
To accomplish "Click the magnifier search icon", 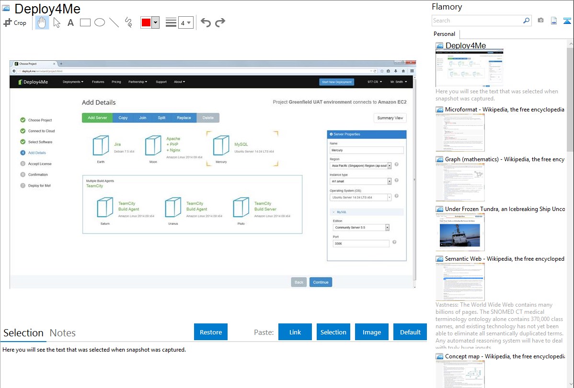I will click(x=526, y=21).
